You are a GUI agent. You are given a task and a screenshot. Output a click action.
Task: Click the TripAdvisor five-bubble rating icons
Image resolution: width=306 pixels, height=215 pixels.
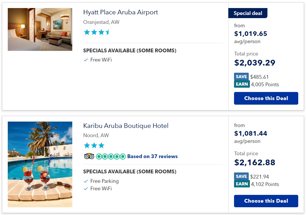(x=111, y=156)
